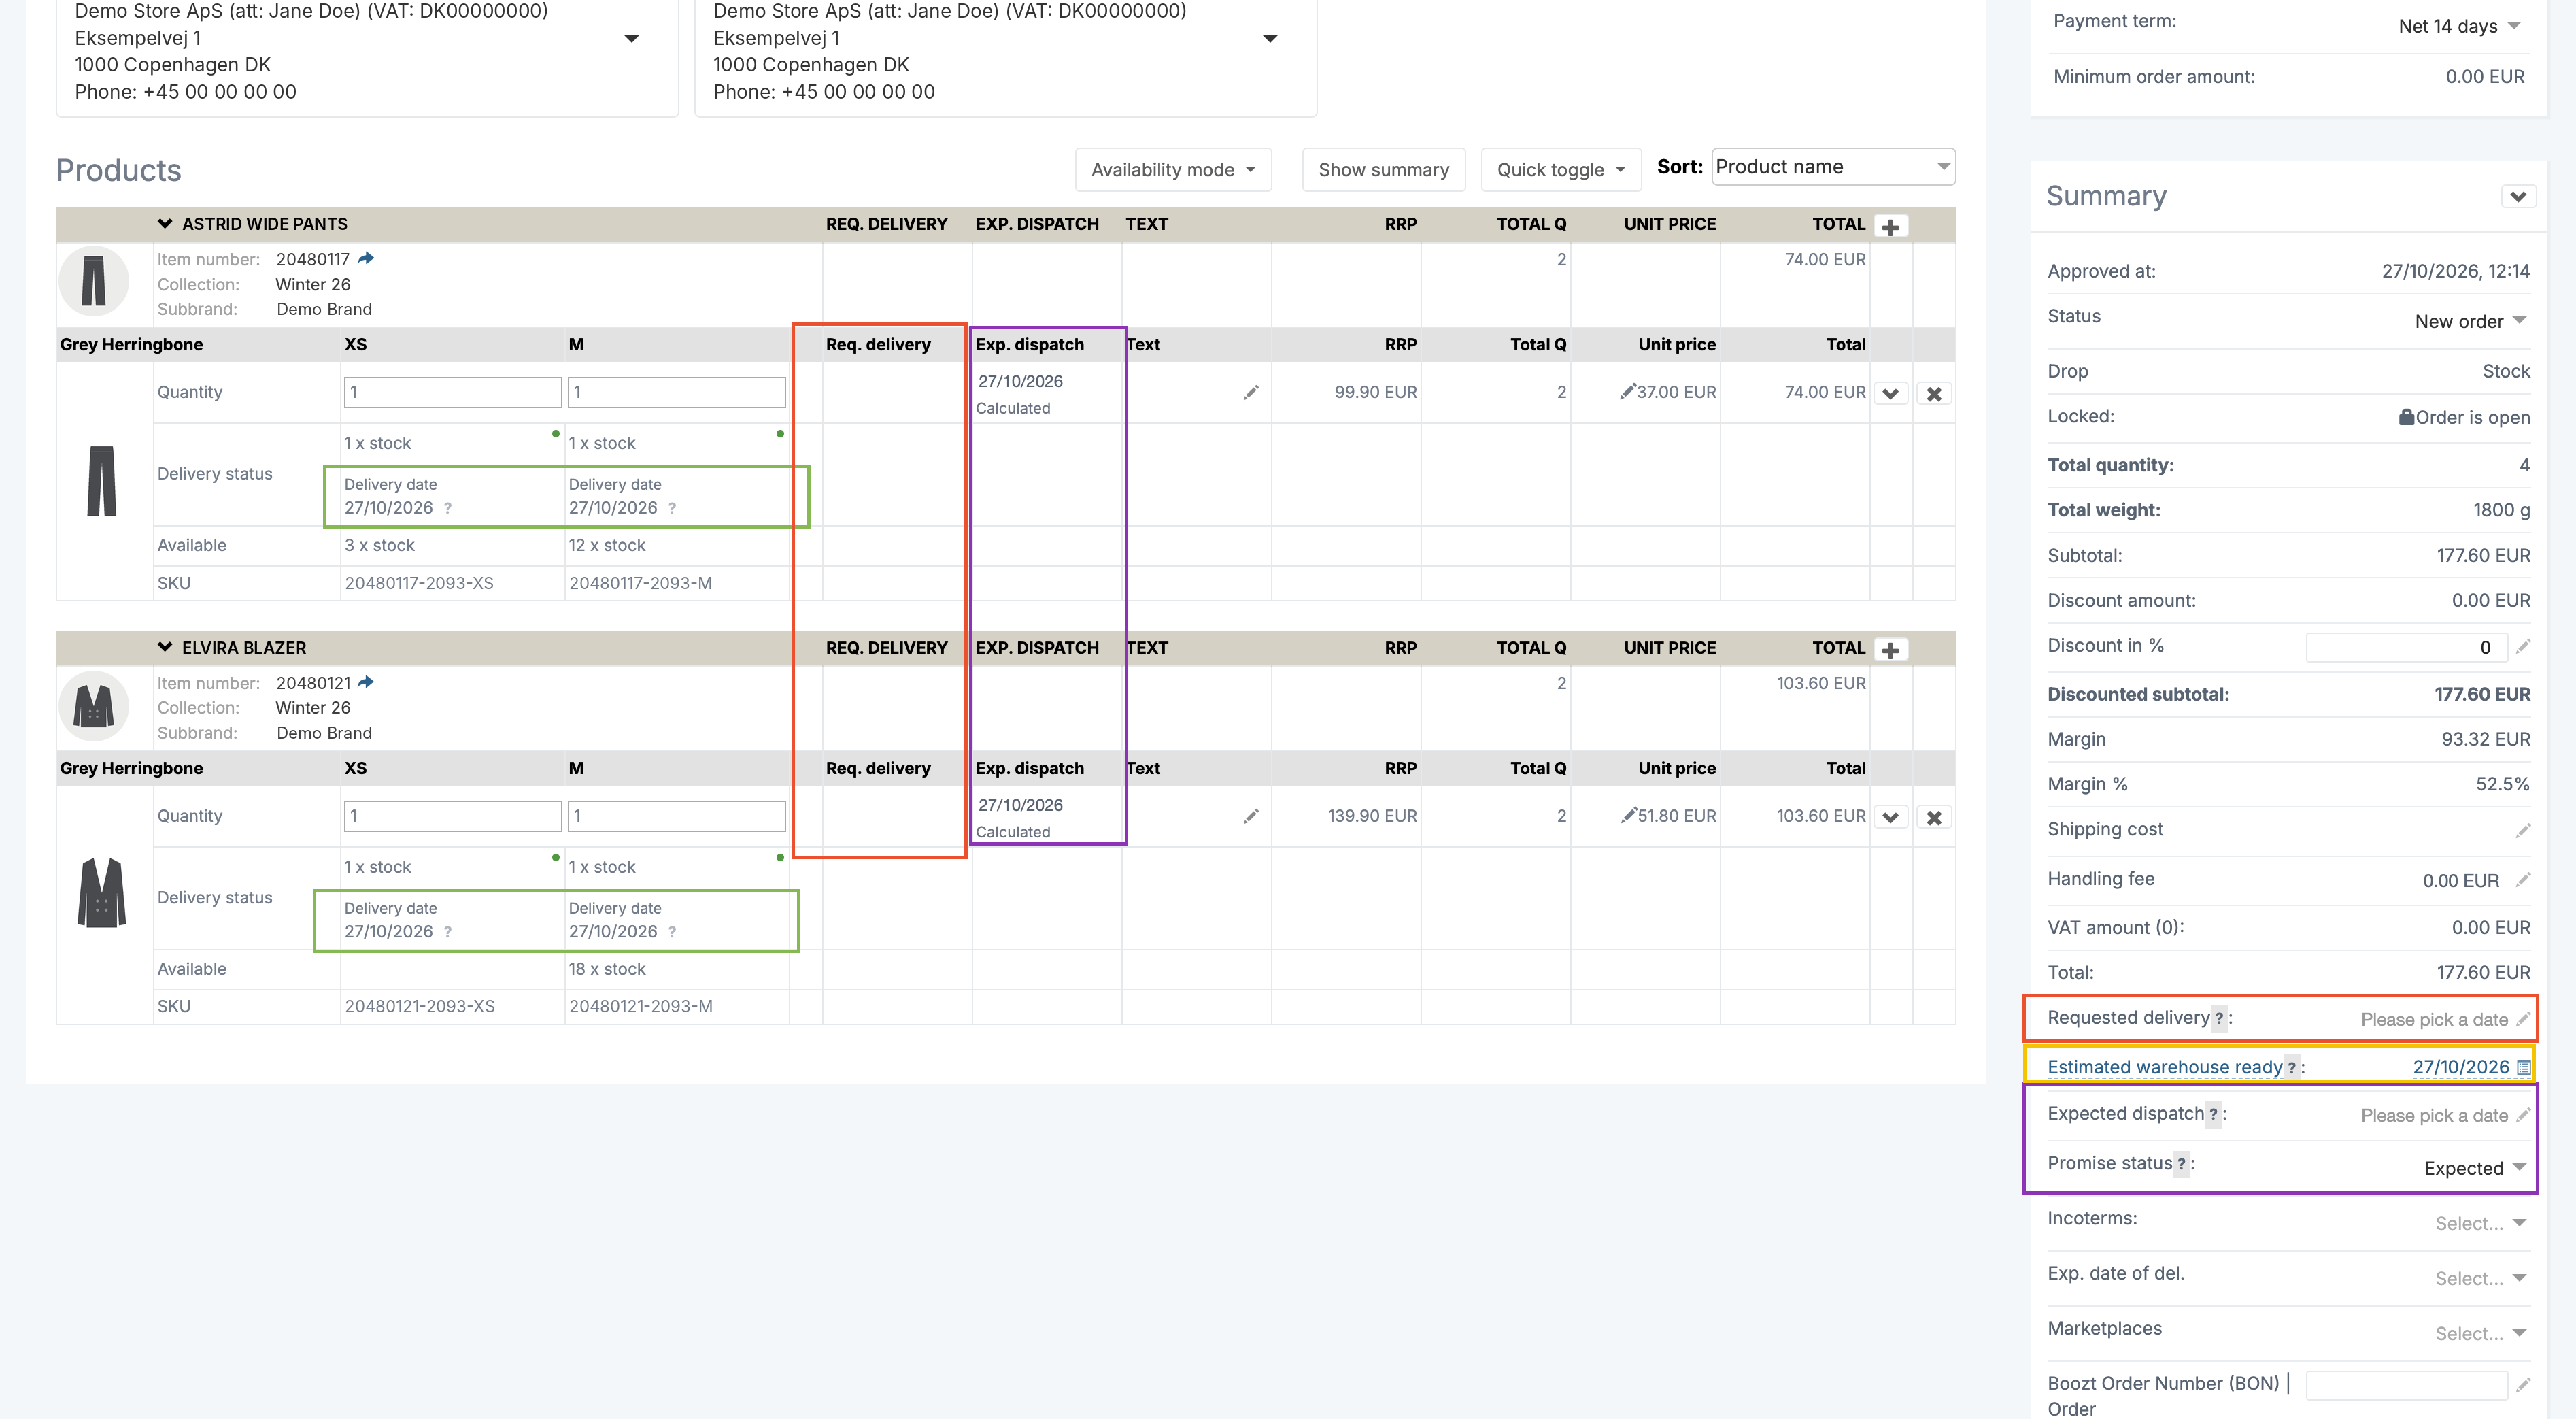Remove the Astrid Wide Pants Grey Herringbone line
The image size is (2576, 1419).
[1934, 394]
